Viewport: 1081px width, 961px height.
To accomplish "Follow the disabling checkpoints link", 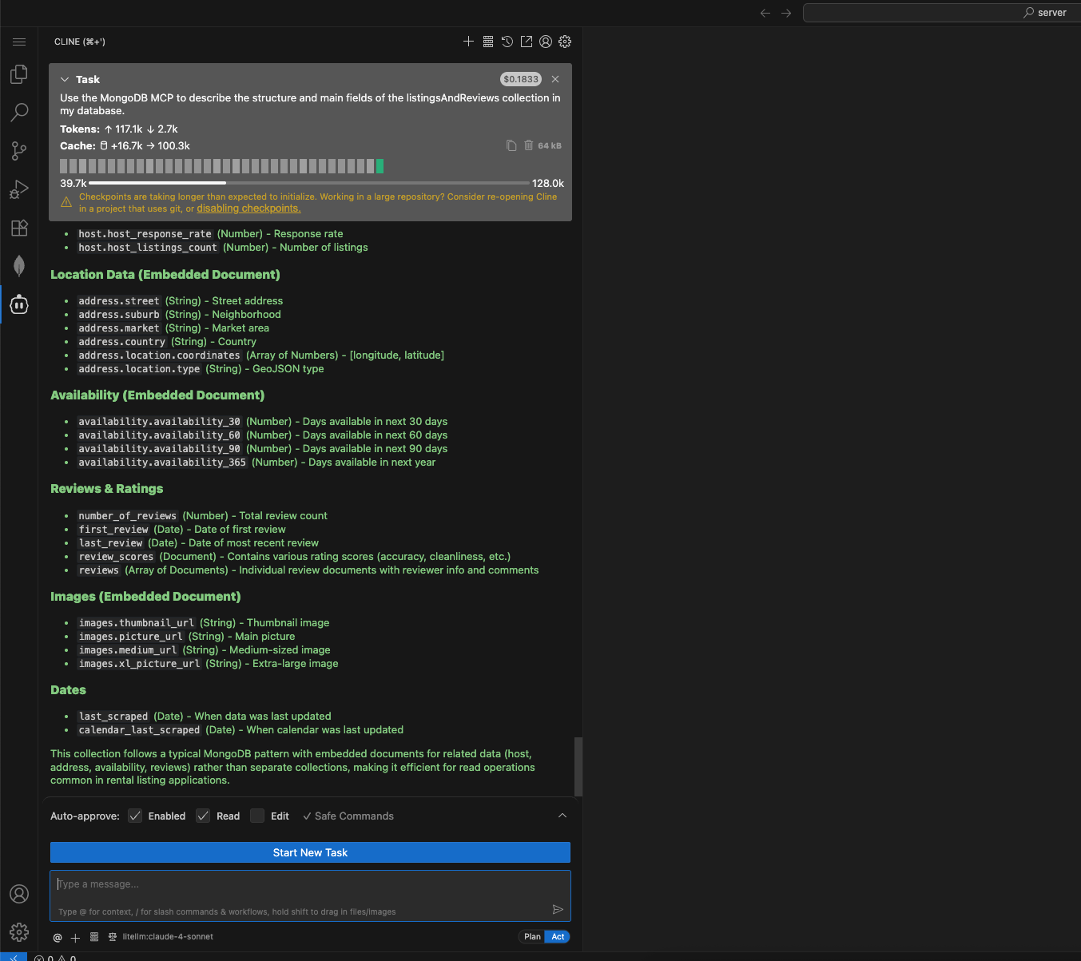I will [248, 208].
